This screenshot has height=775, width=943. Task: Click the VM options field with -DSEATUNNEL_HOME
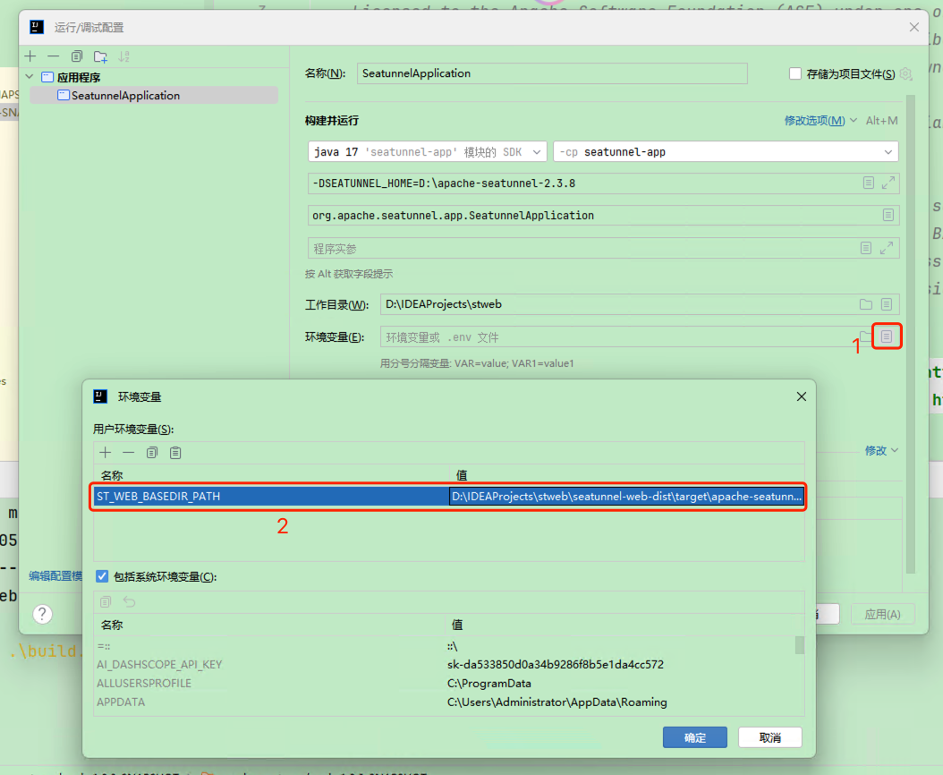[603, 183]
